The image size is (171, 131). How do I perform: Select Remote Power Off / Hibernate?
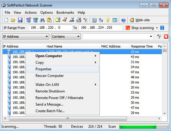(63, 98)
